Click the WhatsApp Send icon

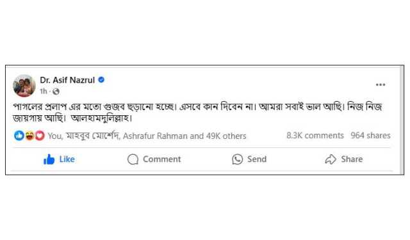point(238,159)
